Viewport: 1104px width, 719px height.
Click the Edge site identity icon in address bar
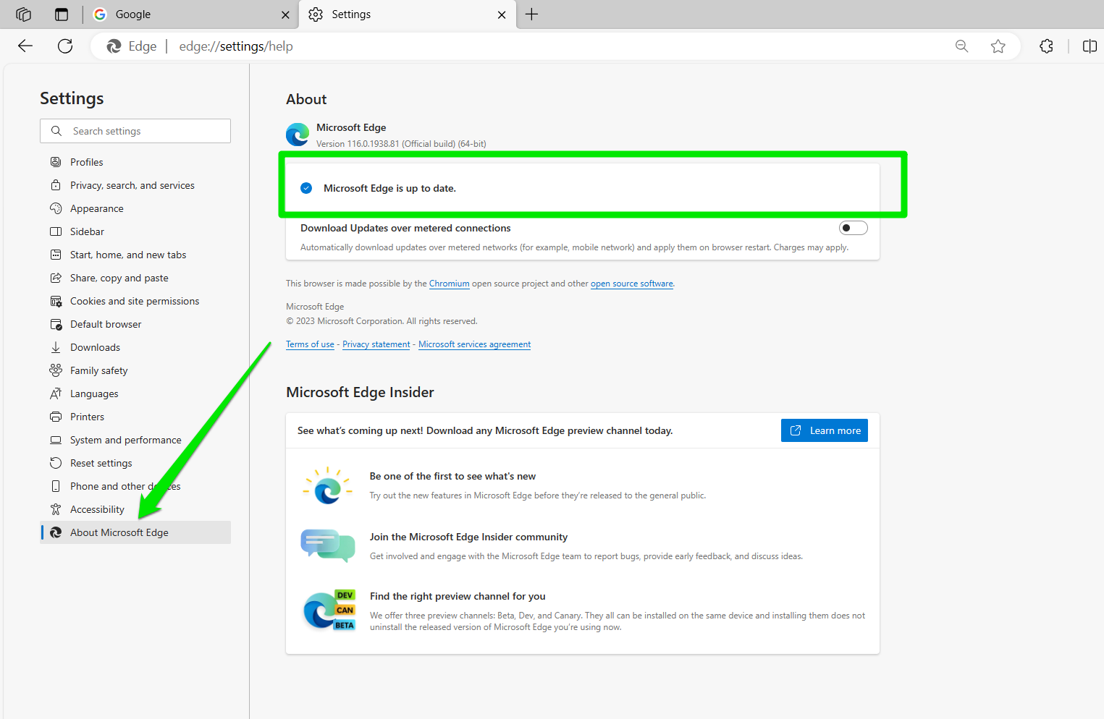pos(114,46)
